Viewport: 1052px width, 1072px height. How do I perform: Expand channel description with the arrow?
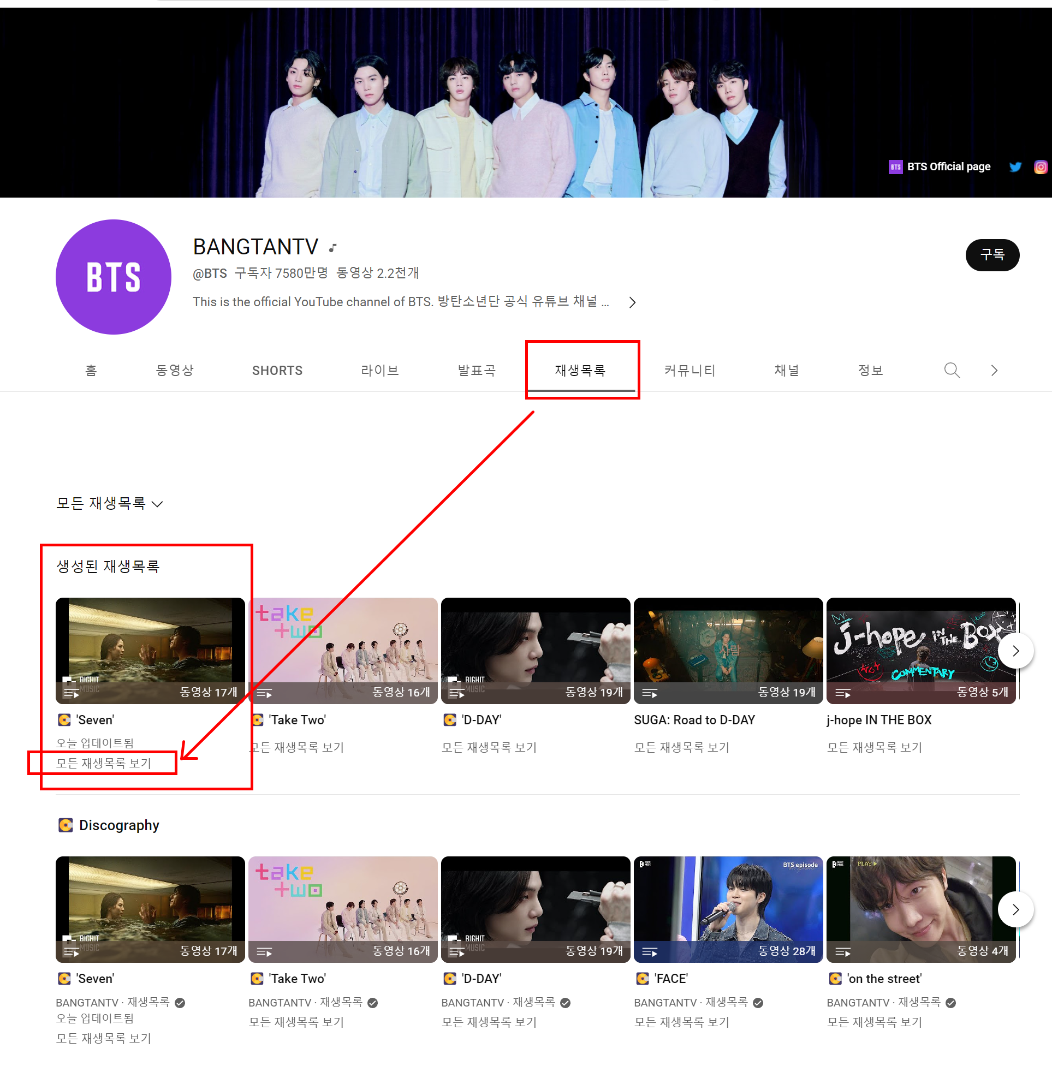click(633, 302)
